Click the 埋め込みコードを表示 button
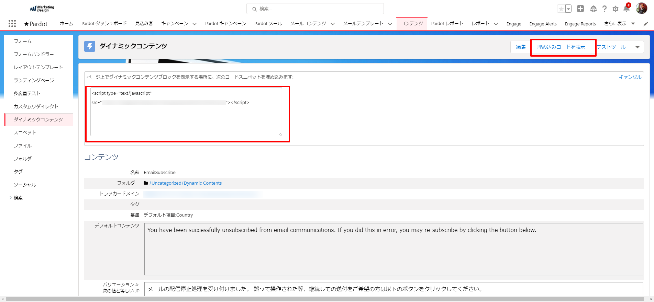This screenshot has width=654, height=302. tap(561, 47)
